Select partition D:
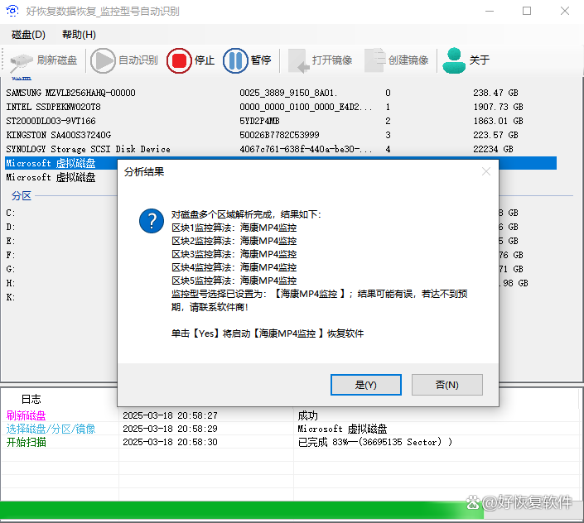Screen dimensions: 584x523 tap(11, 227)
